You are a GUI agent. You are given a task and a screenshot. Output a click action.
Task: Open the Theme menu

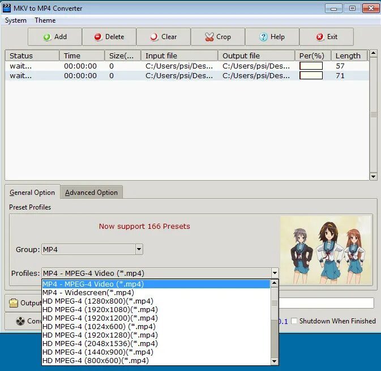click(45, 20)
